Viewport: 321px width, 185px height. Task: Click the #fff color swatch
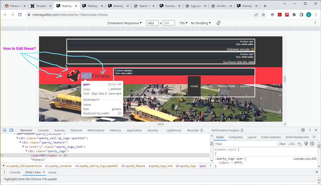[233, 162]
